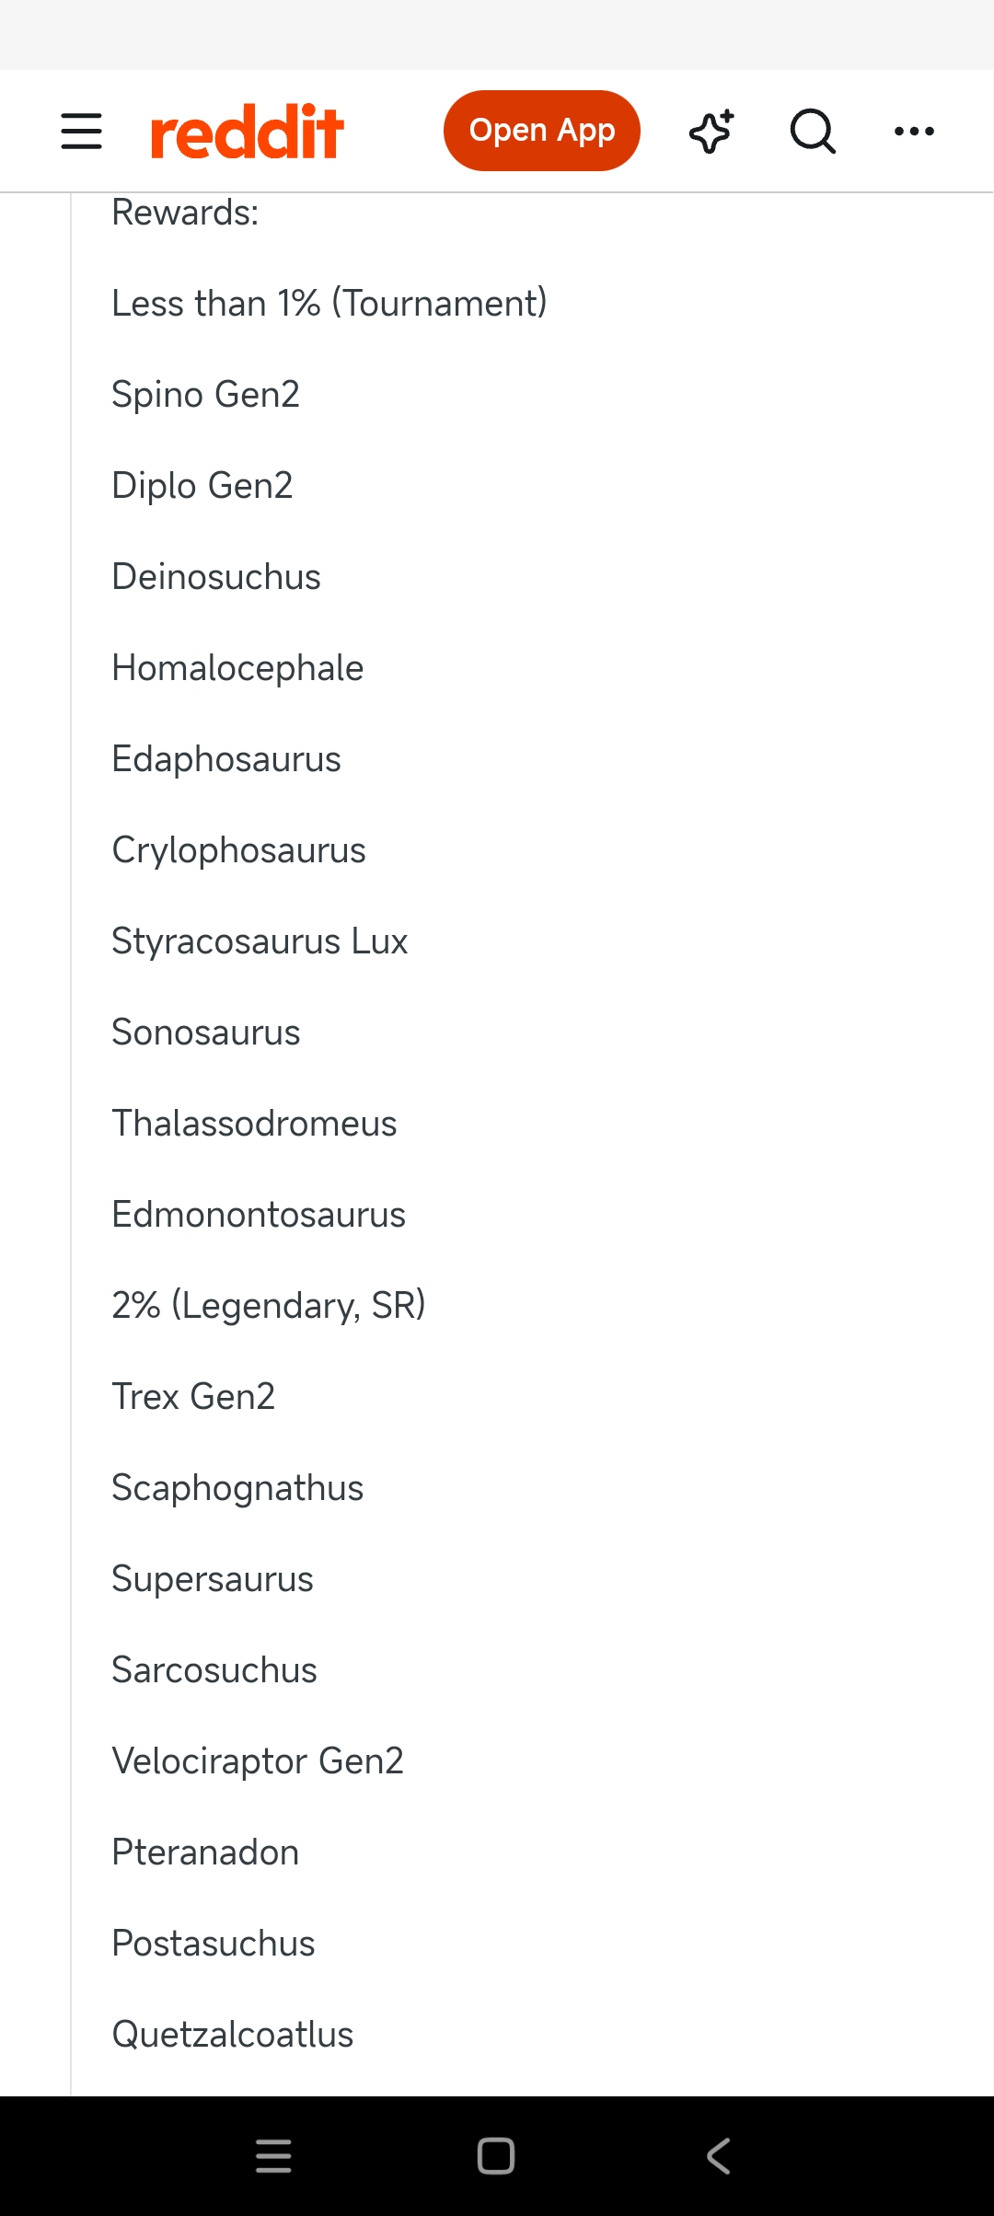Image resolution: width=994 pixels, height=2216 pixels.
Task: Open the hamburger navigation menu
Action: pos(81,131)
